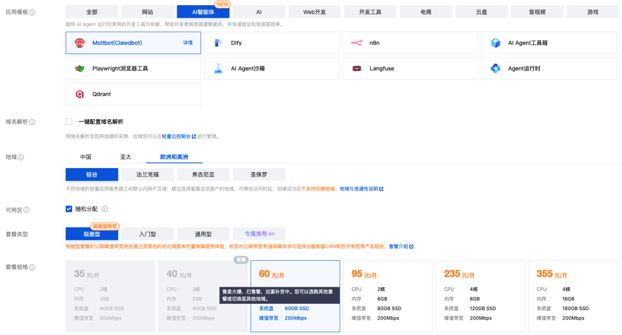Select the Qdrant template card

coord(133,94)
